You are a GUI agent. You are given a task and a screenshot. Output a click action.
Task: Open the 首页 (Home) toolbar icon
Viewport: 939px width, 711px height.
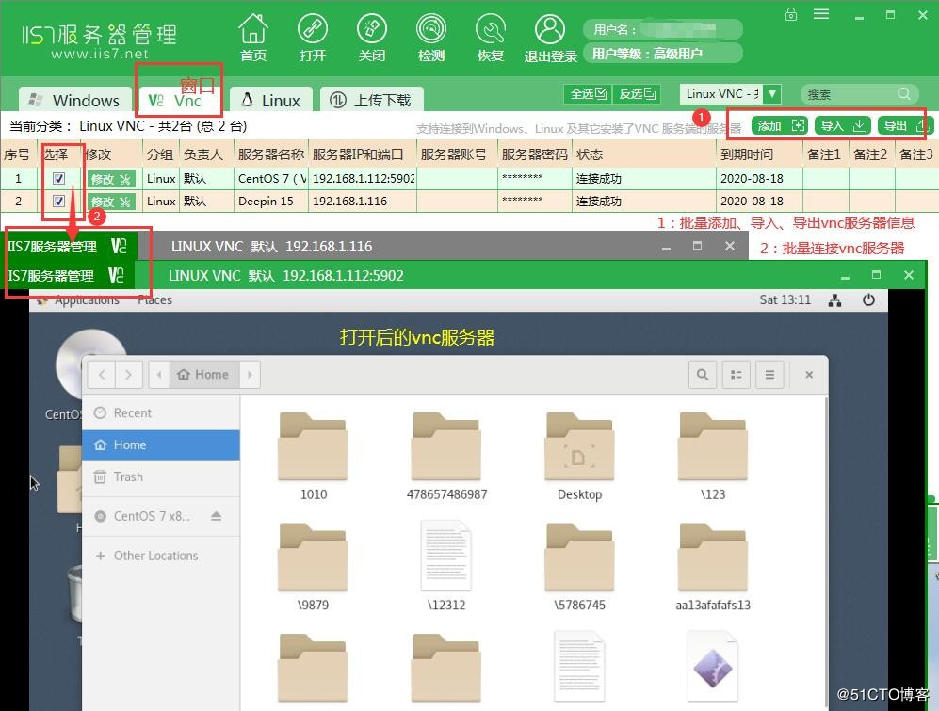252,36
